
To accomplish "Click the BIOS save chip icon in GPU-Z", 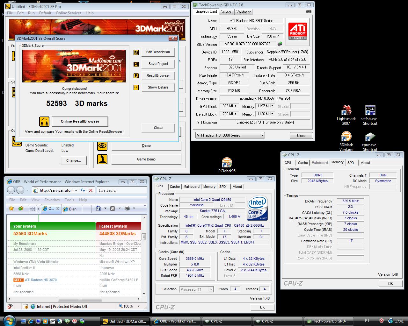I will [280, 44].
